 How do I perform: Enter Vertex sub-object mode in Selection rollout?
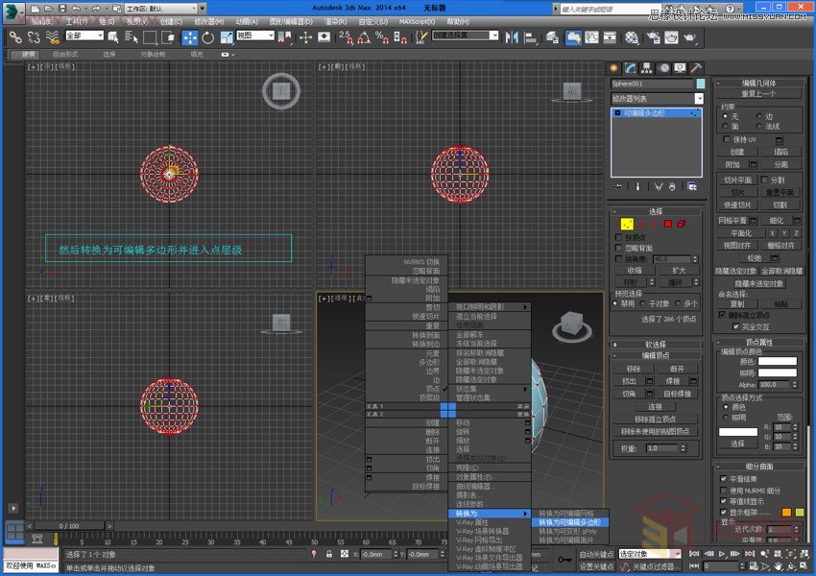point(626,225)
